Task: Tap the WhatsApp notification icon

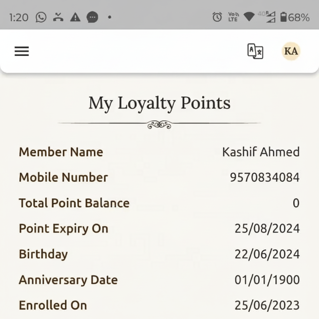Action: 41,17
